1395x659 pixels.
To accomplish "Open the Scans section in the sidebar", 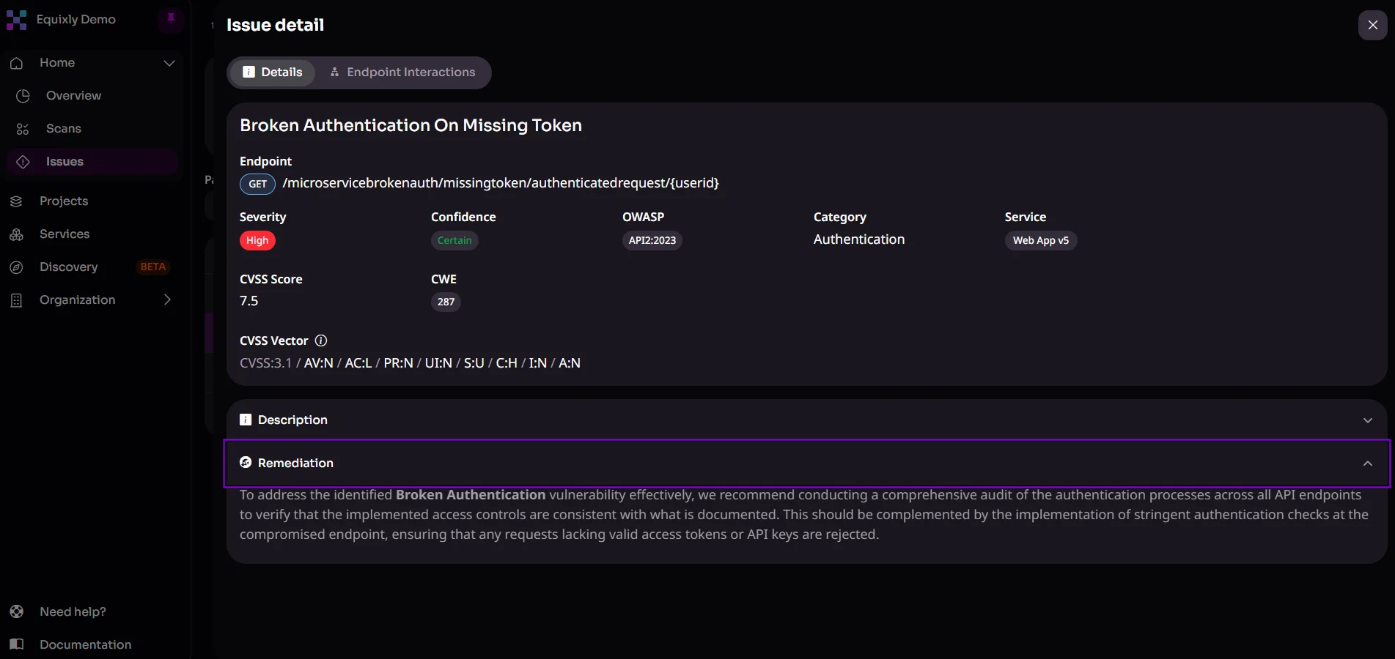I will tap(63, 128).
